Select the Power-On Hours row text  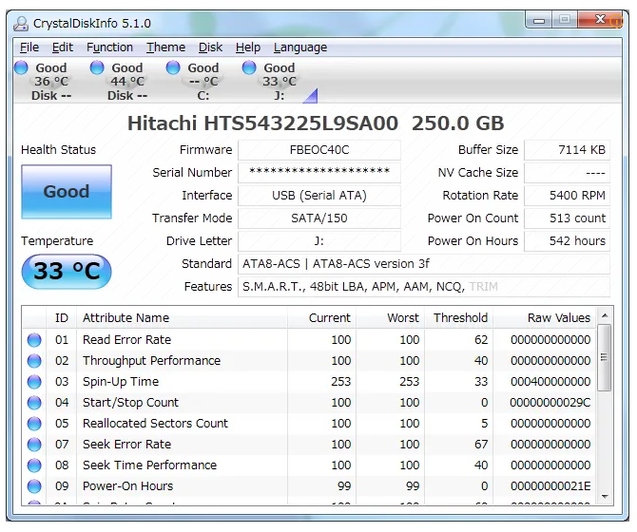click(127, 486)
